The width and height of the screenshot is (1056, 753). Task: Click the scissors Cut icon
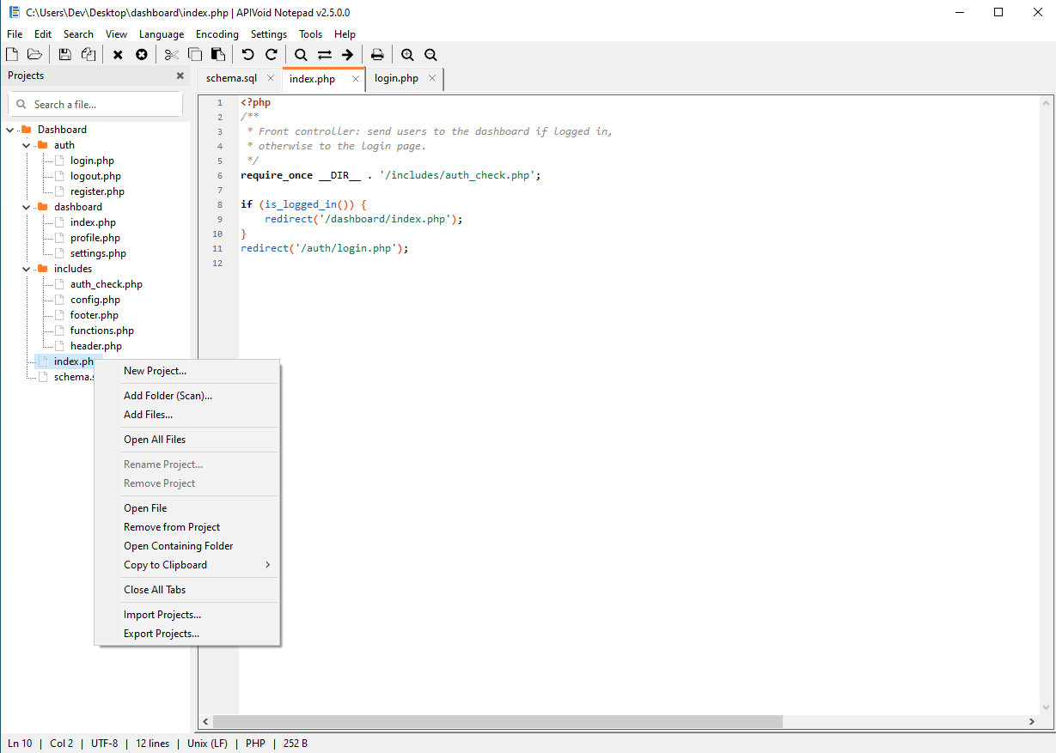pos(172,55)
